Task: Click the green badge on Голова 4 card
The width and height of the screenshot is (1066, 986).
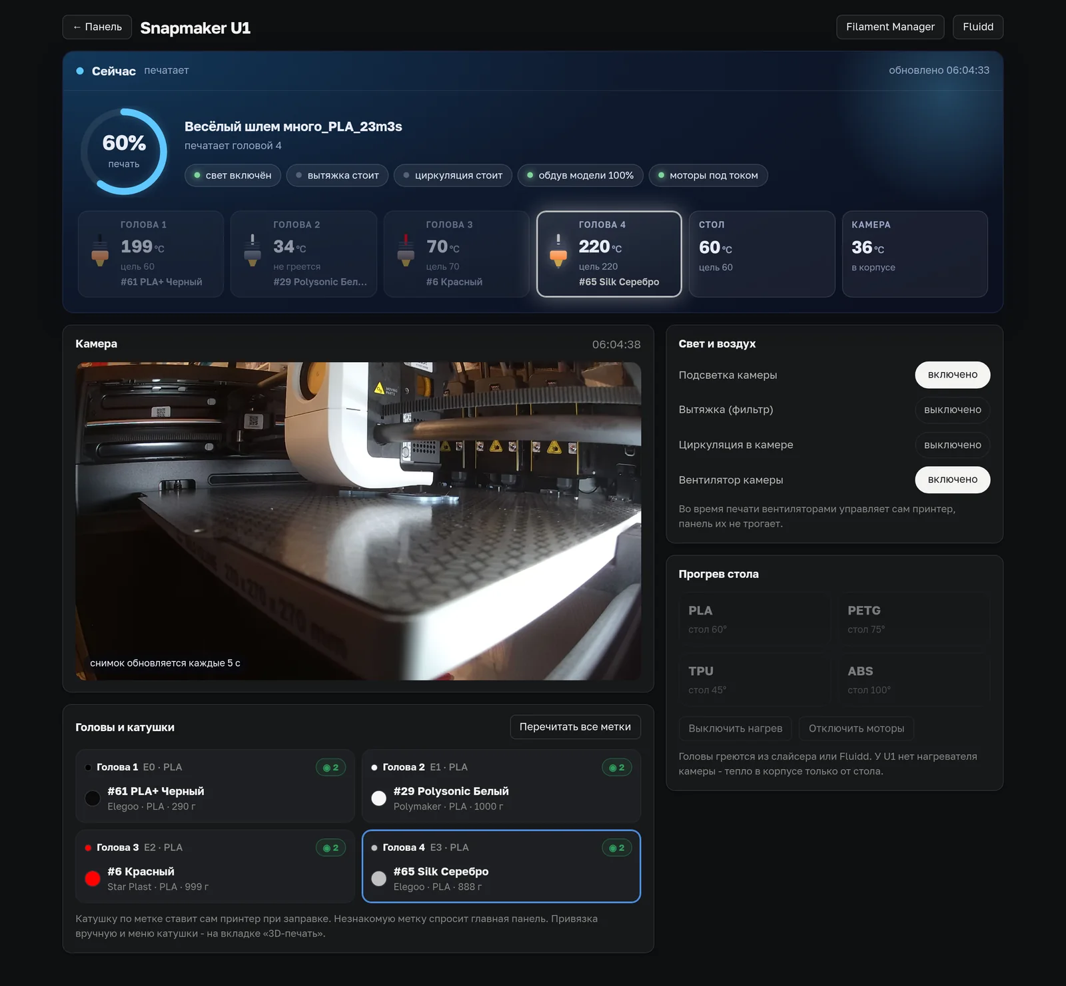Action: 617,848
